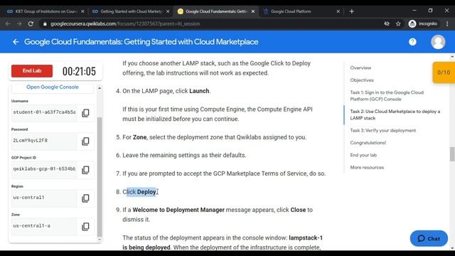455x256 pixels.
Task: Bookmark the page with the star icon
Action: 398,23
